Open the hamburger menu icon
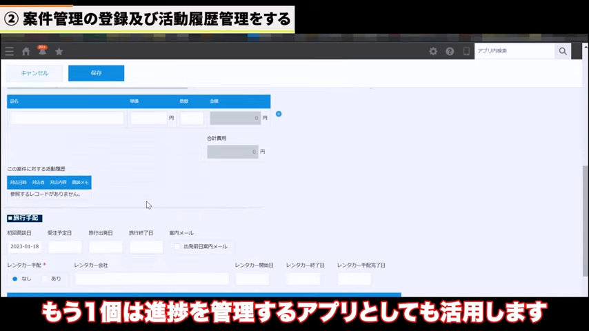 pos(10,52)
